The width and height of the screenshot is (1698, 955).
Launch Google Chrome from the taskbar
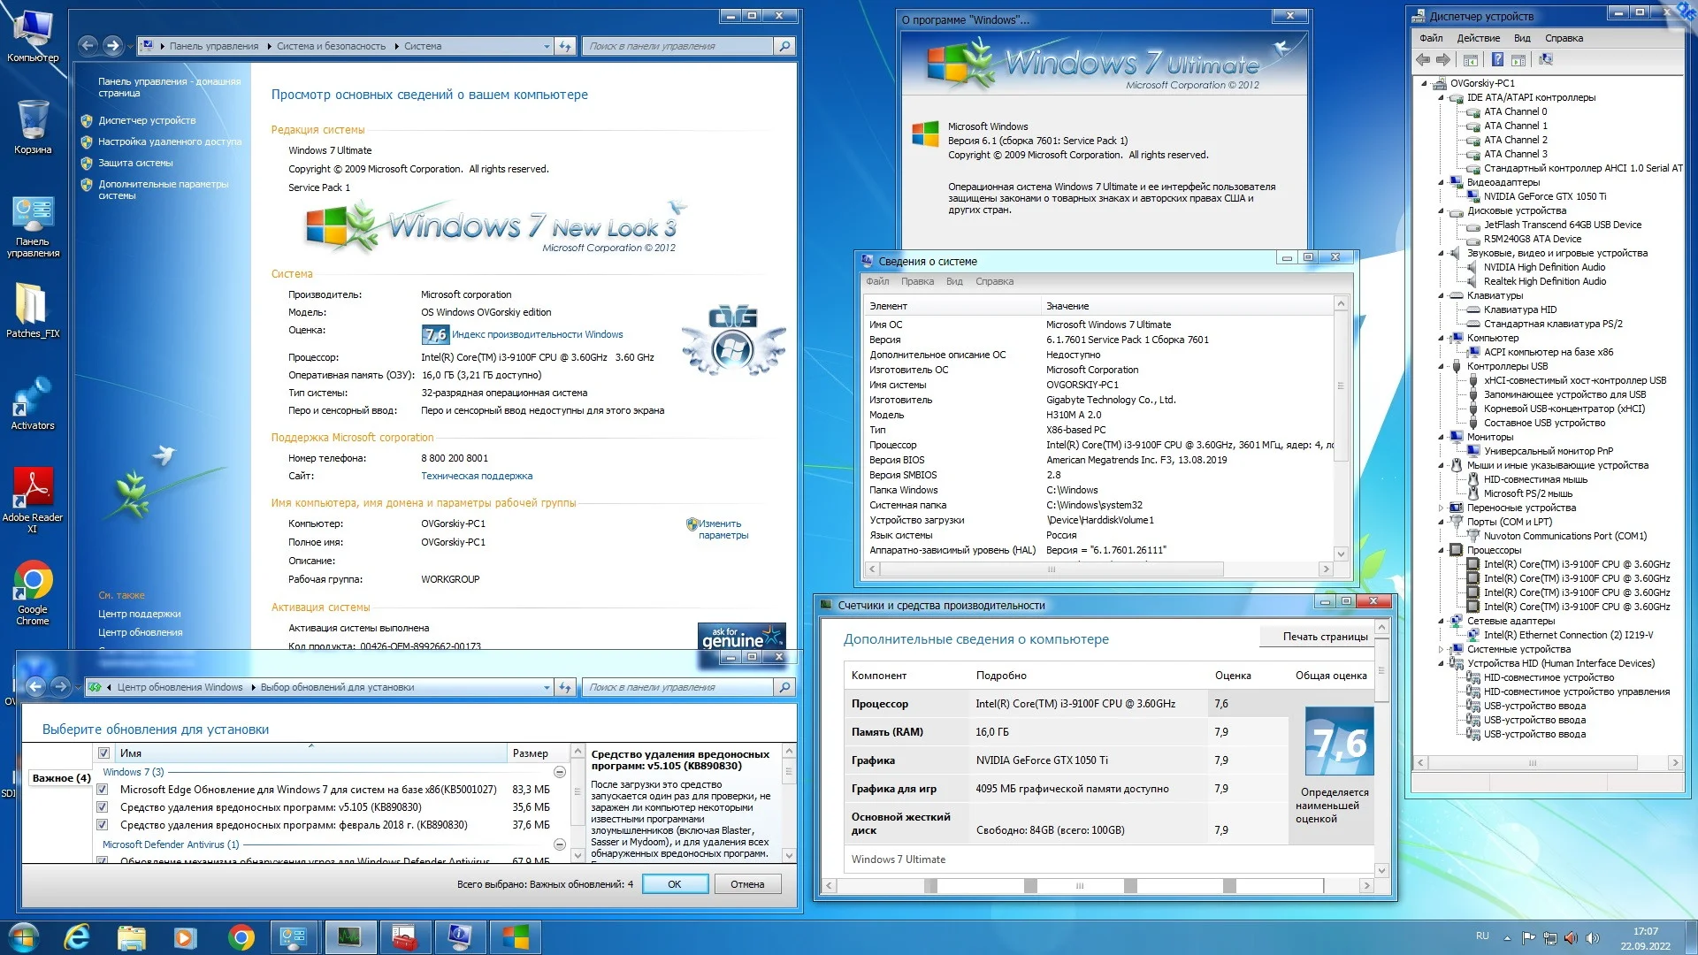point(241,936)
